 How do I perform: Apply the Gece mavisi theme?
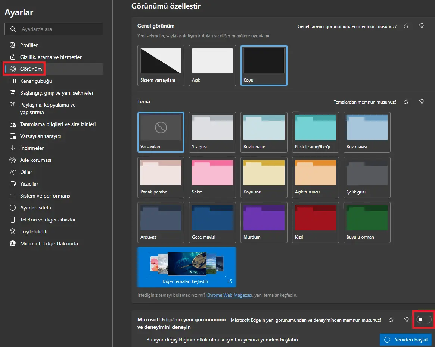tap(212, 223)
